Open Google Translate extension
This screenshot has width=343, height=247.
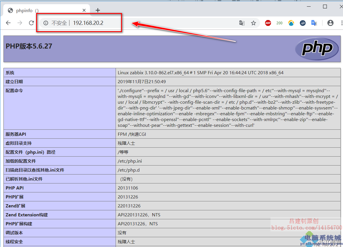(314, 23)
